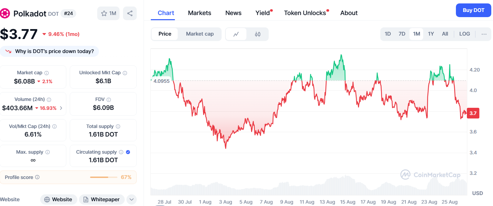
Task: Open the share options for Polkadot
Action: [130, 13]
